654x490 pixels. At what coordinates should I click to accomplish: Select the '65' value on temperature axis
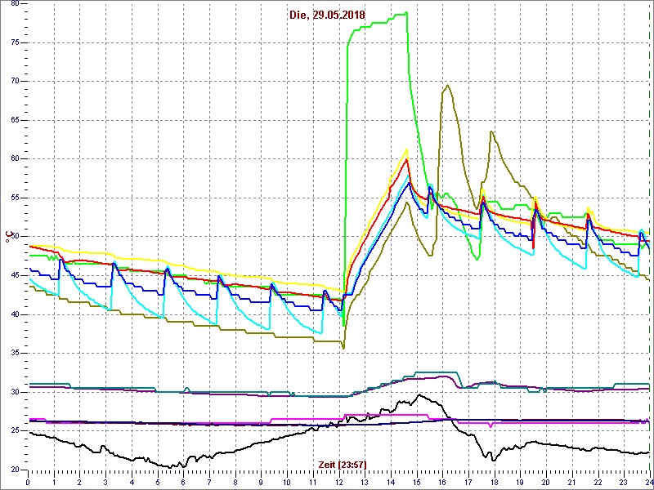click(x=14, y=120)
